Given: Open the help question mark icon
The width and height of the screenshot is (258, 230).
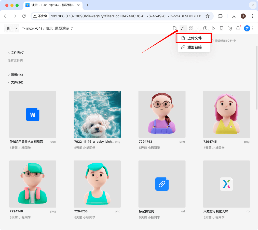Looking at the screenshot, I should [205, 28].
